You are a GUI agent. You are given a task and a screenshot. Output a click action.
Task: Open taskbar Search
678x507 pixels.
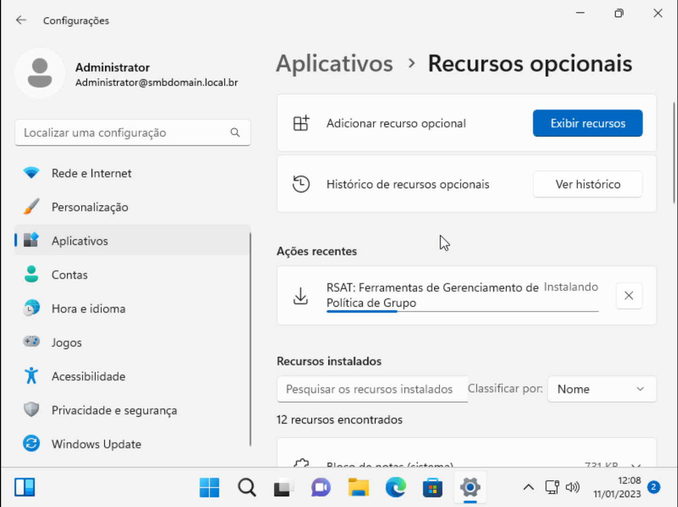click(247, 487)
